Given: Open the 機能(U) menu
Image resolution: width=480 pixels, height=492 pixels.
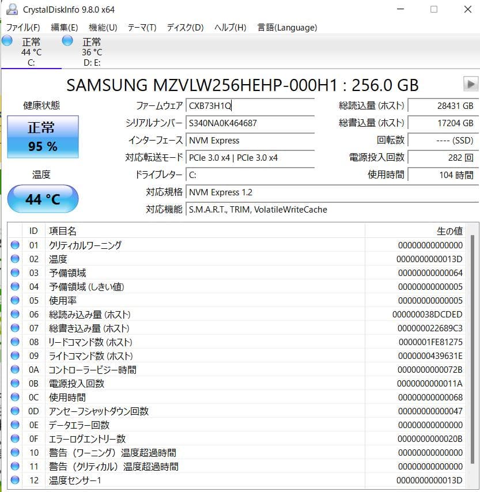Looking at the screenshot, I should (103, 28).
